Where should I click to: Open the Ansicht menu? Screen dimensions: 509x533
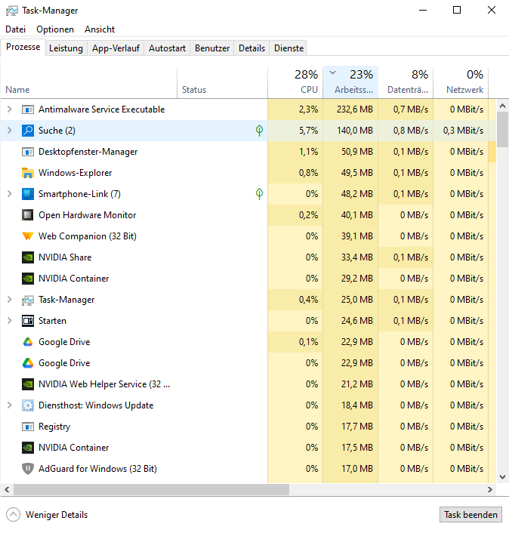click(x=100, y=29)
